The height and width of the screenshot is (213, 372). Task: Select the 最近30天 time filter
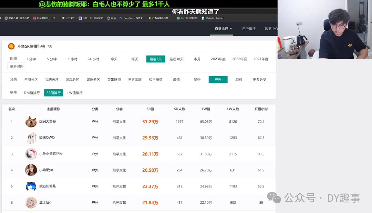pyautogui.click(x=176, y=59)
